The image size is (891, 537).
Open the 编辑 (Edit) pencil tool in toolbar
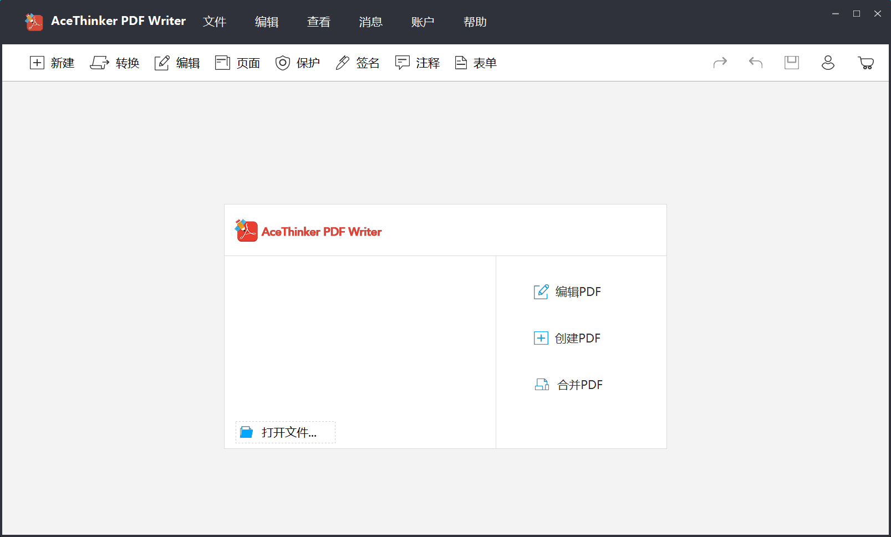click(x=162, y=63)
